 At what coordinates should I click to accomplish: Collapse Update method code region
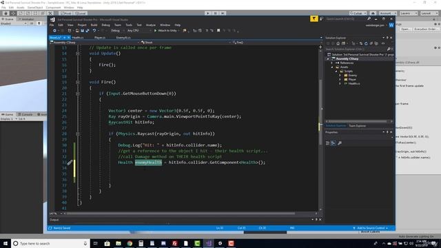(78, 54)
